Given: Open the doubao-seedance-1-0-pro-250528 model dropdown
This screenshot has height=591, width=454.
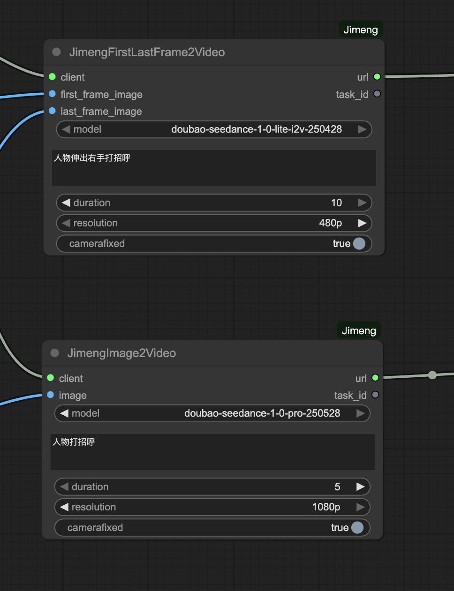Looking at the screenshot, I should (x=212, y=413).
